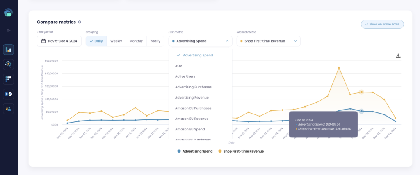Click the Nov 05, 2024 axis label
The width and height of the screenshot is (420, 175).
[62, 133]
